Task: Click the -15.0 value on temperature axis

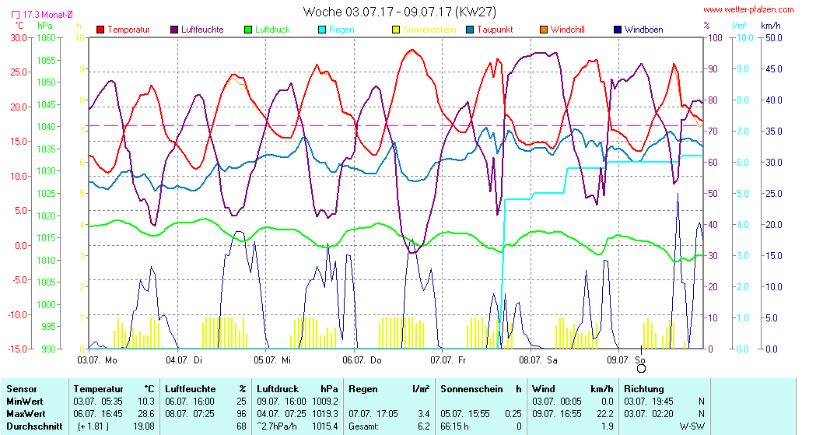Action: (x=17, y=349)
